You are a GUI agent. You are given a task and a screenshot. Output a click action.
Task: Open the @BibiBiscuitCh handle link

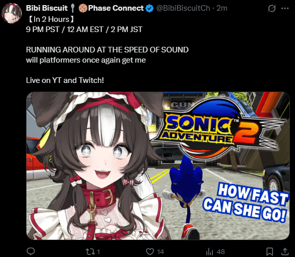click(183, 8)
